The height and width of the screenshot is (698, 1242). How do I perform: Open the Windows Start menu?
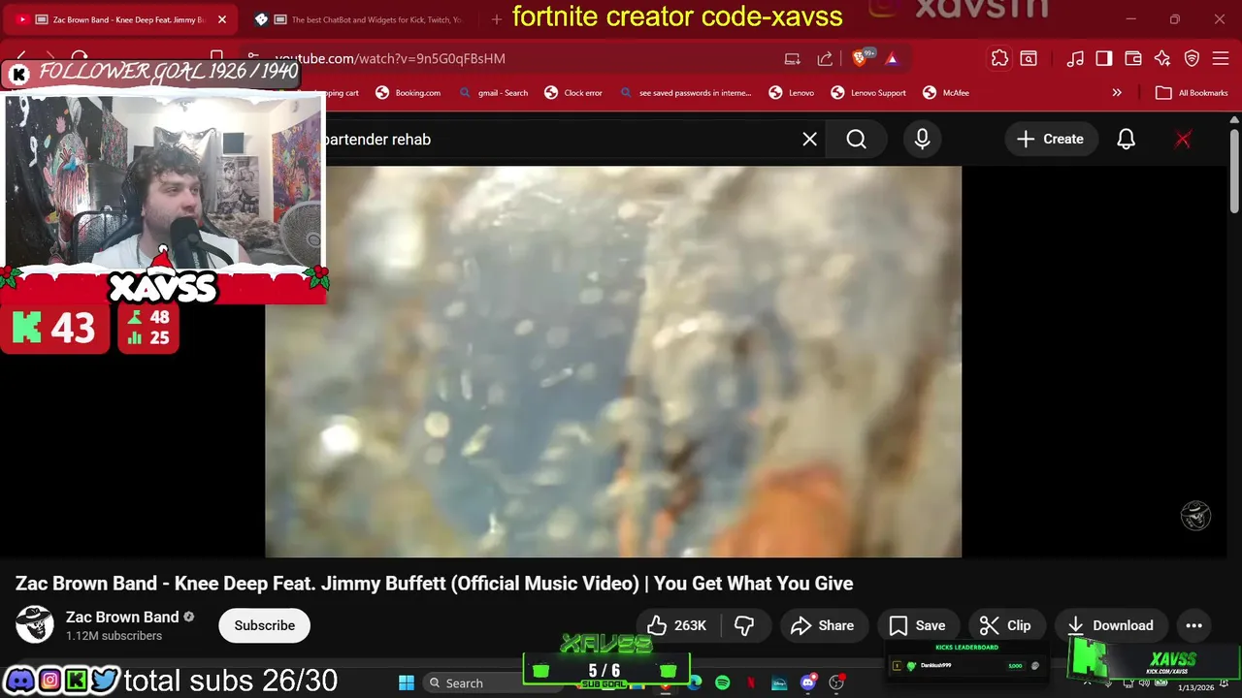pos(407,682)
